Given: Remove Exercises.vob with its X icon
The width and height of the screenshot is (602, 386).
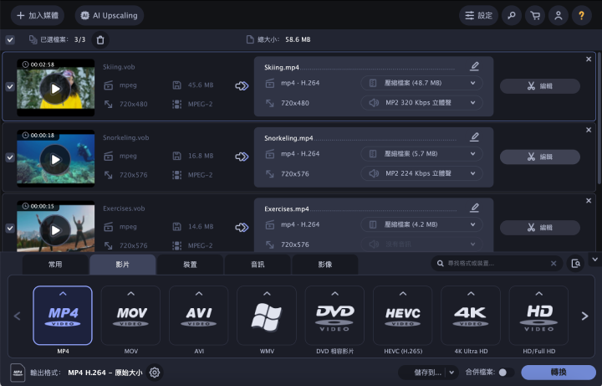Looking at the screenshot, I should click(589, 201).
